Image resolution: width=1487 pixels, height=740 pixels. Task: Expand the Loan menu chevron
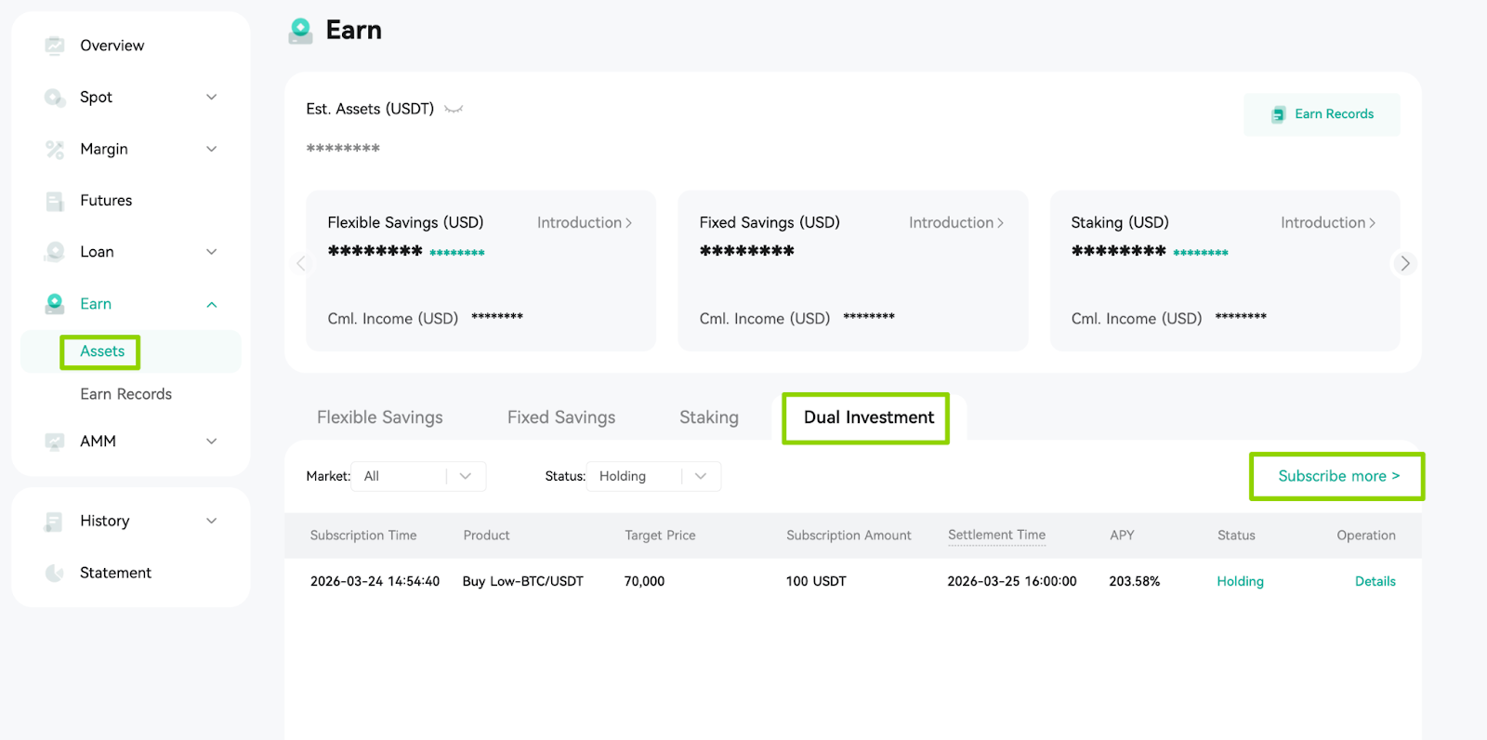[x=212, y=252]
